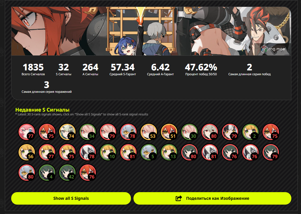Click the share arrow icon on share button
The image size is (301, 214).
point(179,198)
